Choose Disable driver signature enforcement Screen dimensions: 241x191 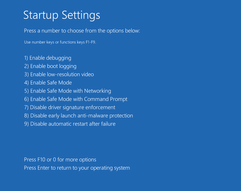(x=70, y=107)
